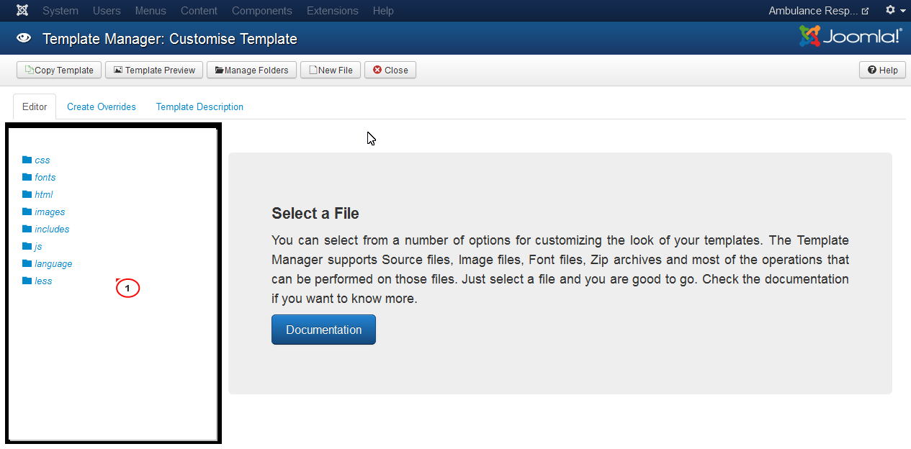The width and height of the screenshot is (911, 449).
Task: Open the settings gear dropdown
Action: click(x=895, y=11)
